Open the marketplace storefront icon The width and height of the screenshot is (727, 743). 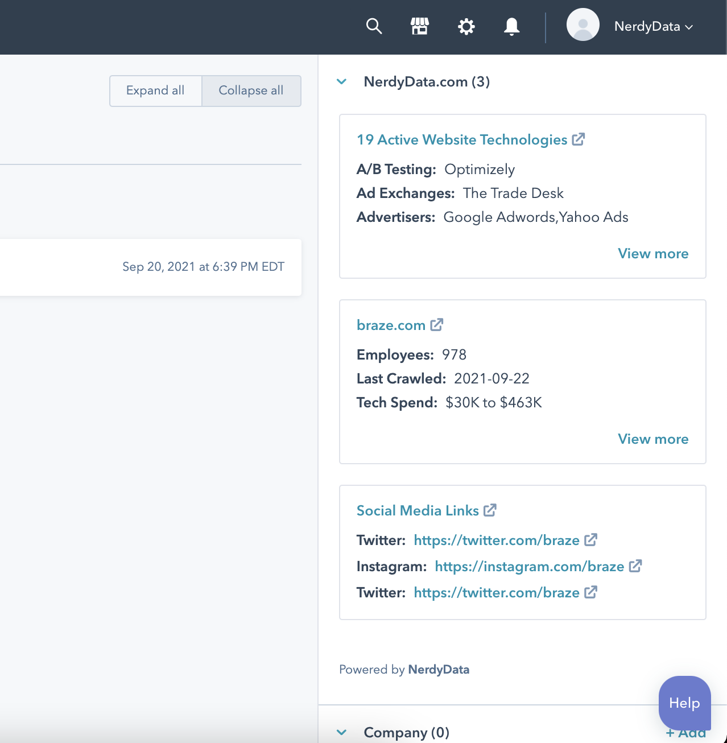[420, 26]
